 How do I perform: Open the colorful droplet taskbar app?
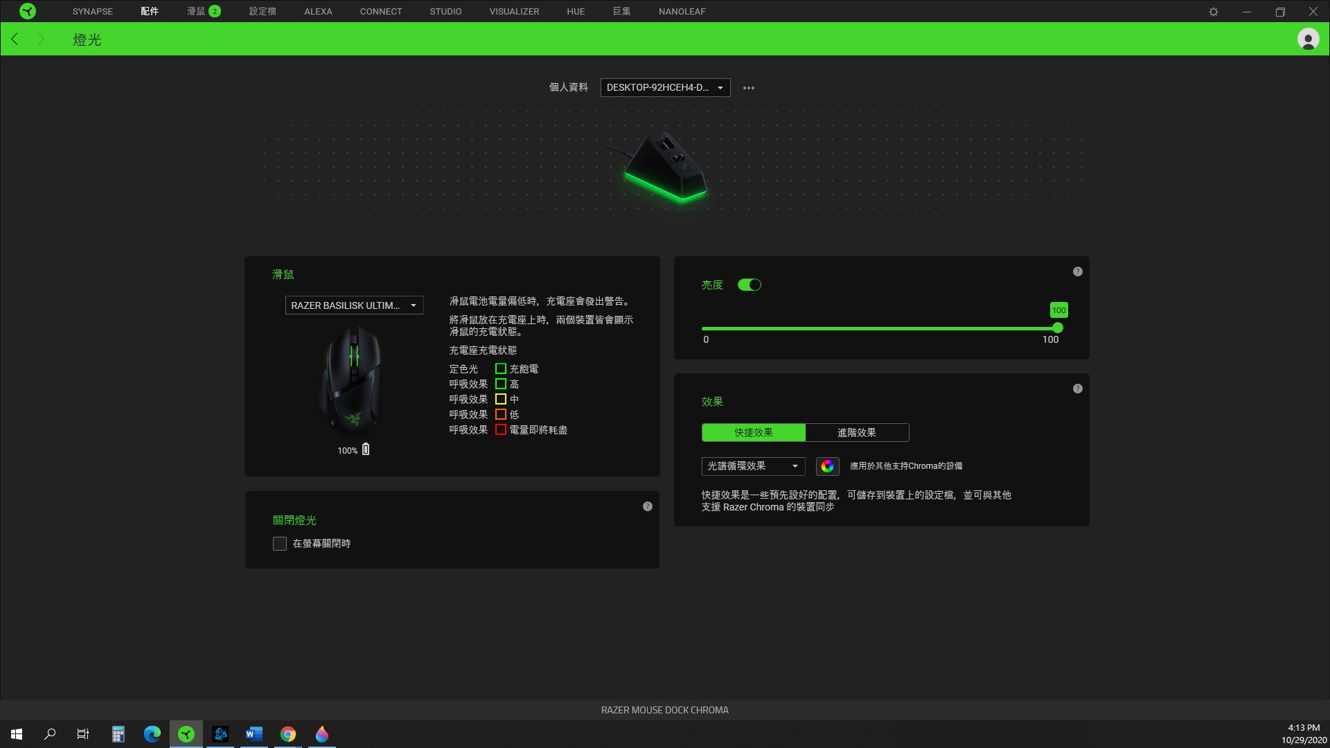click(x=322, y=734)
